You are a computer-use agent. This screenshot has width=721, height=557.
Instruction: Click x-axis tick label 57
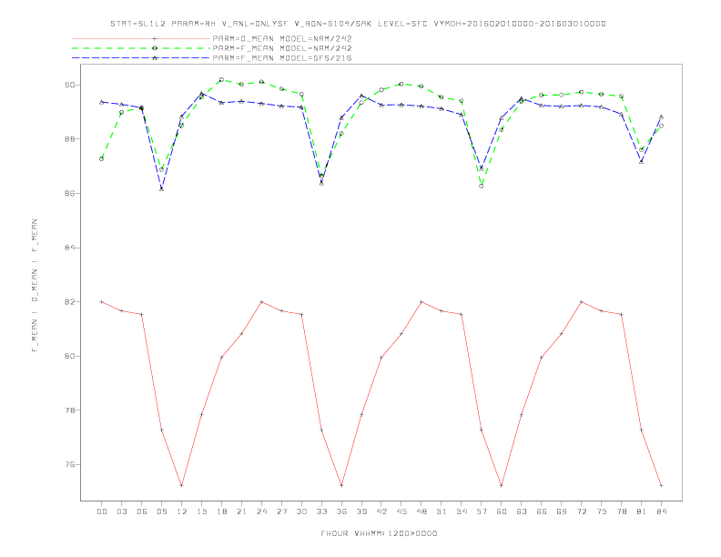click(482, 511)
